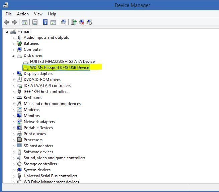Click the Keyboards category icon
Viewport: 219px width, 192px height.
point(19,98)
